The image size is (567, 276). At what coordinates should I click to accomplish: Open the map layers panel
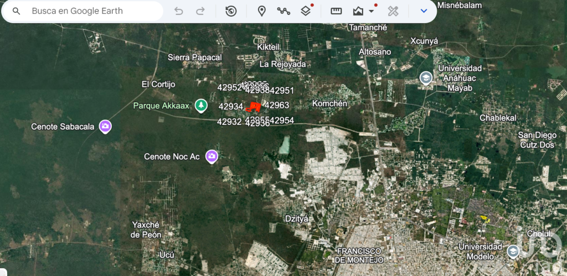[x=306, y=11]
